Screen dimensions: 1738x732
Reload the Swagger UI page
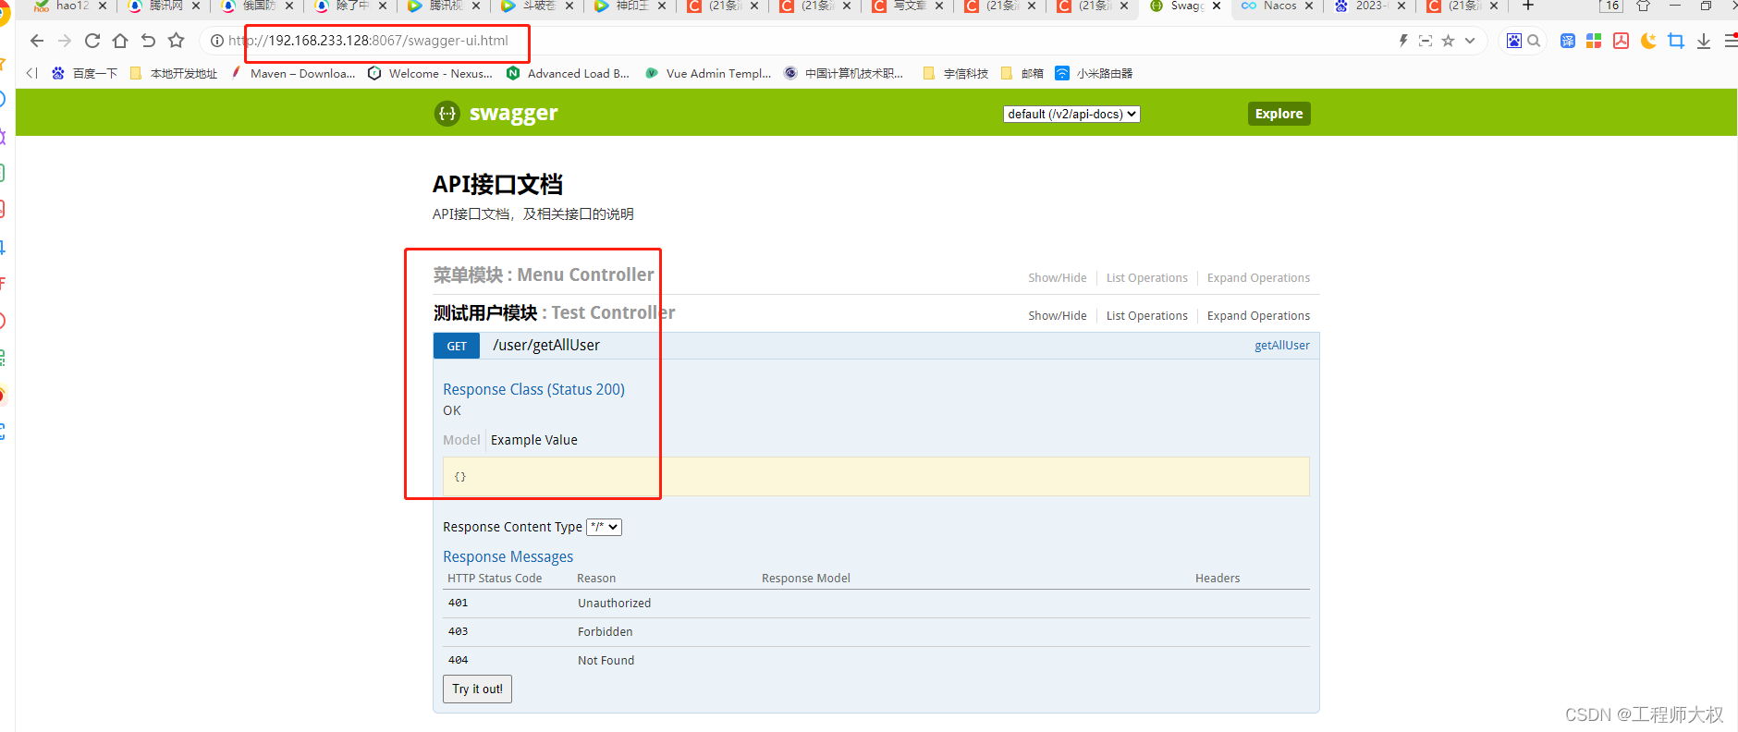[92, 41]
